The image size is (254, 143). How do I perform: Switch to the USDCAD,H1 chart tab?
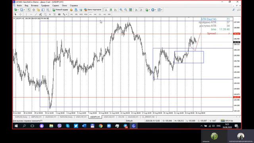pyautogui.click(x=110, y=117)
